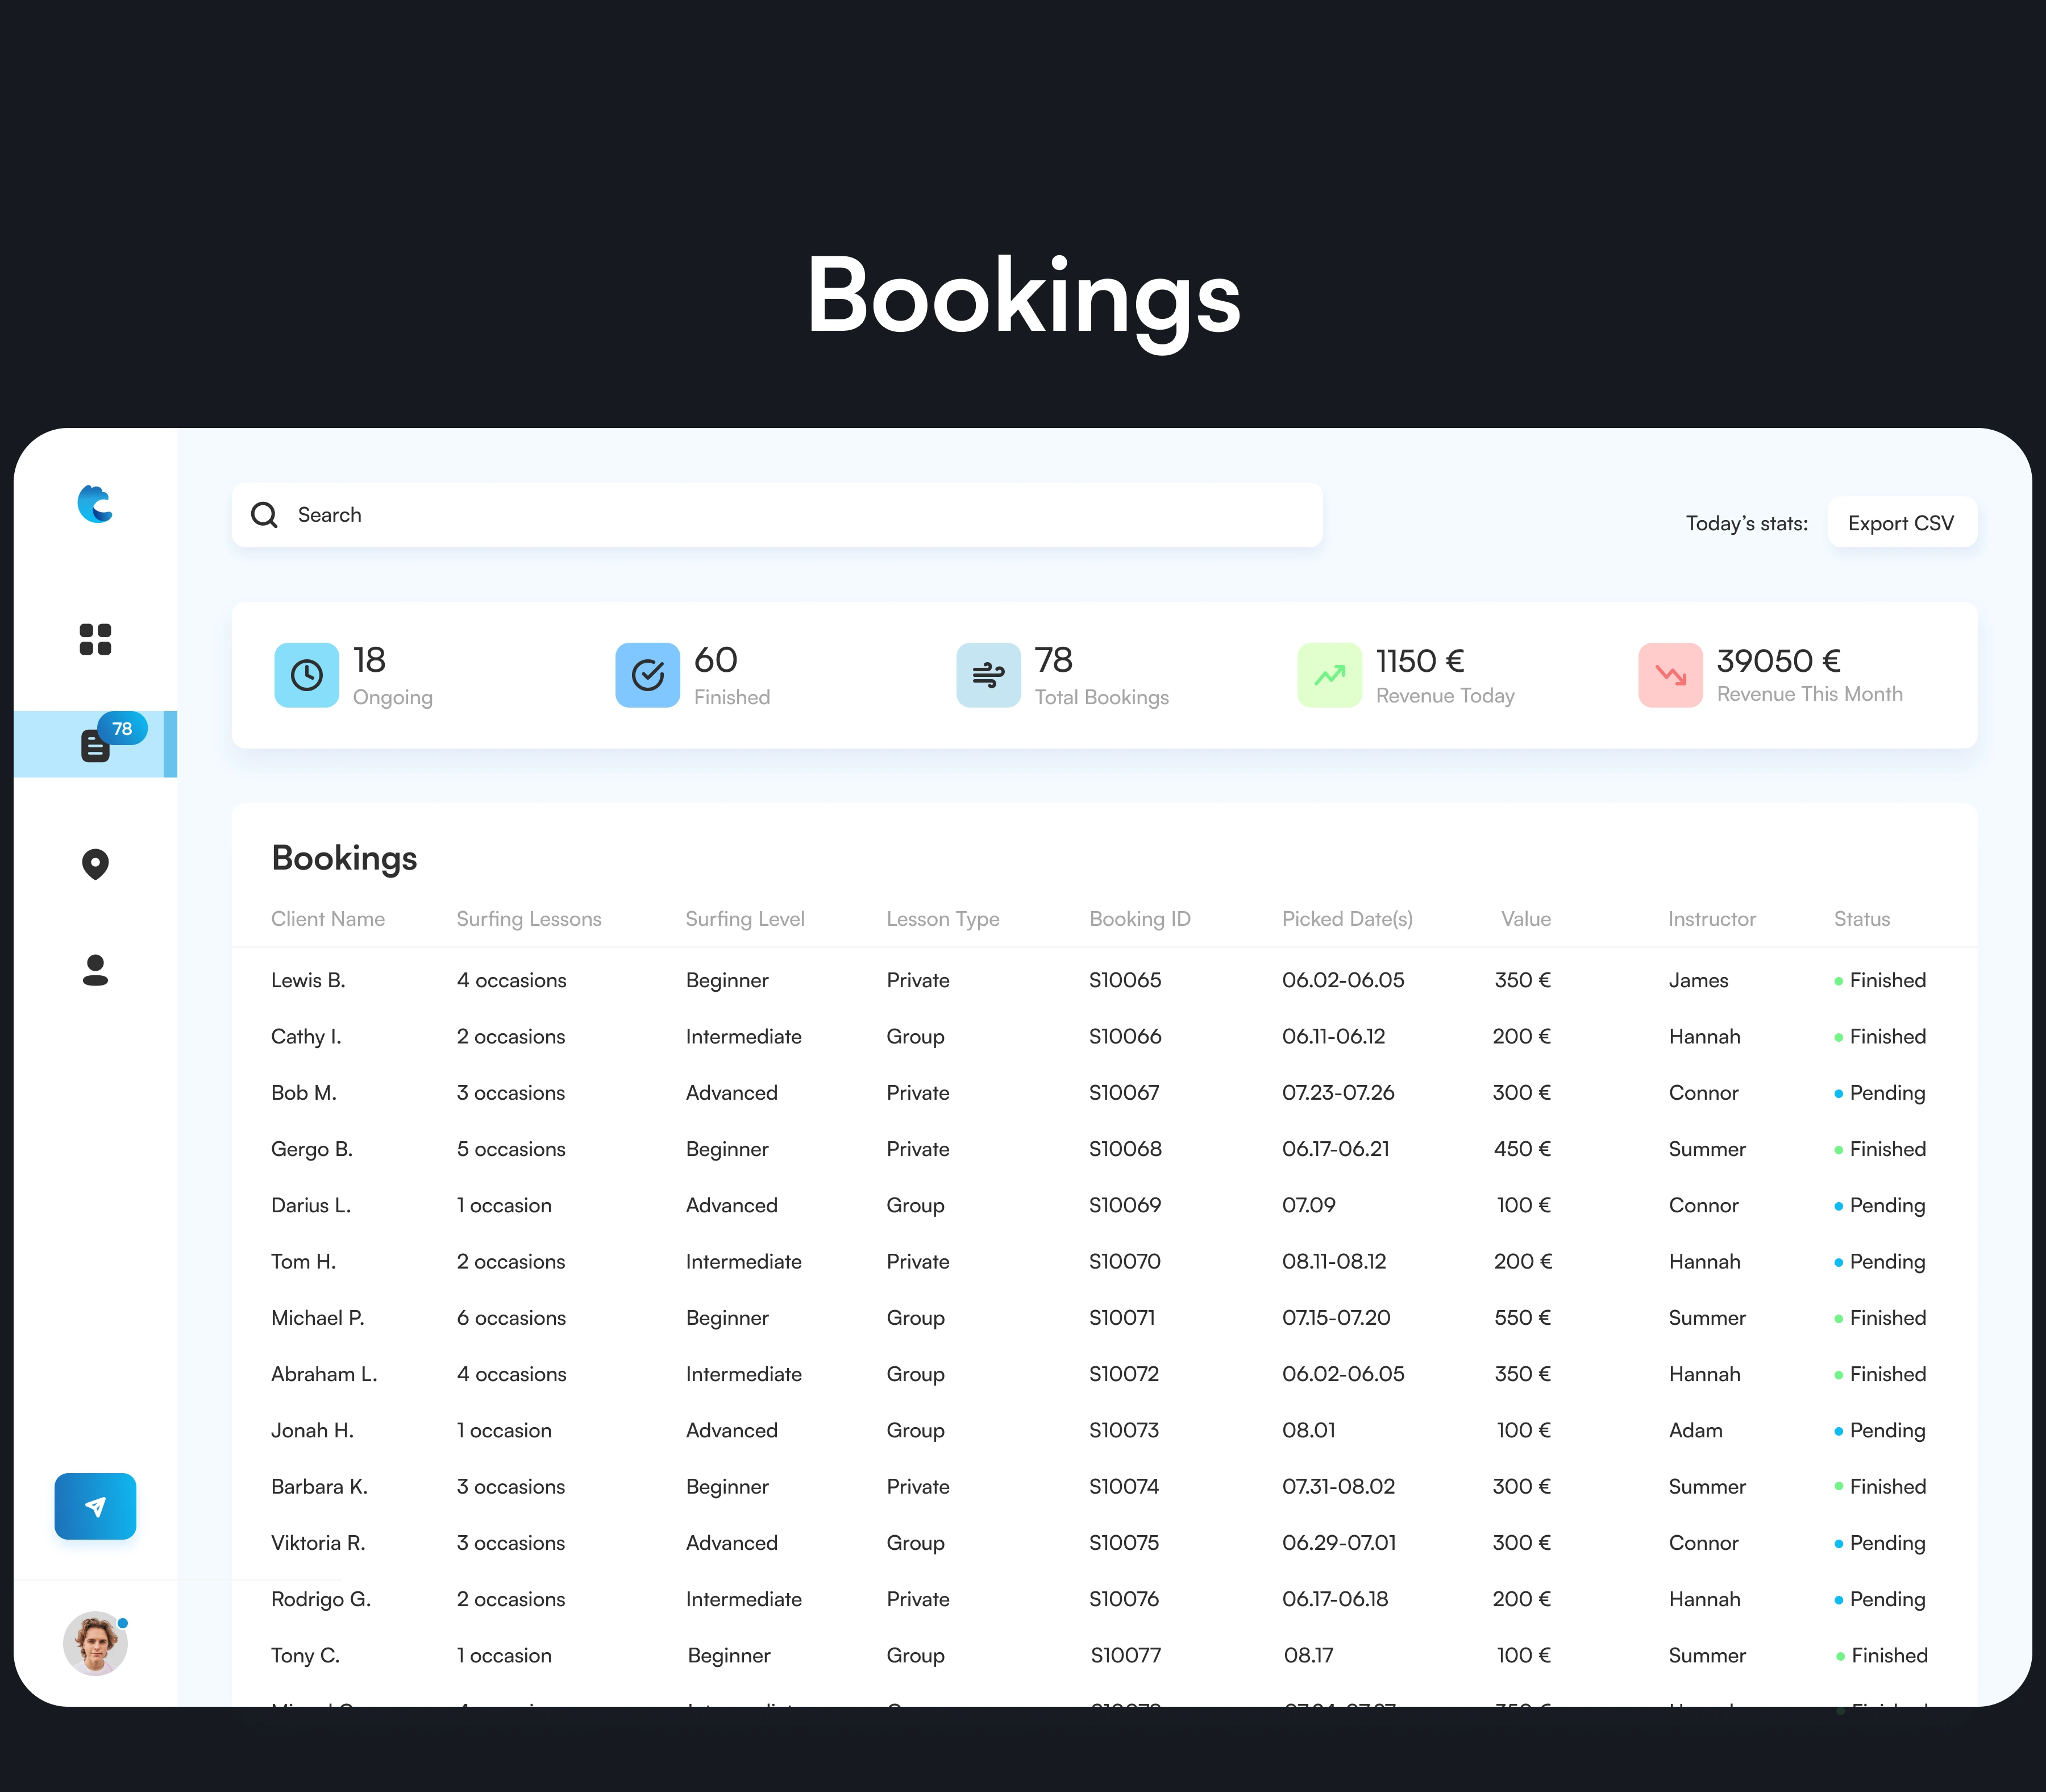Click the magnifier search icon
Screen dimensions: 2046x1792
pyautogui.click(x=264, y=515)
